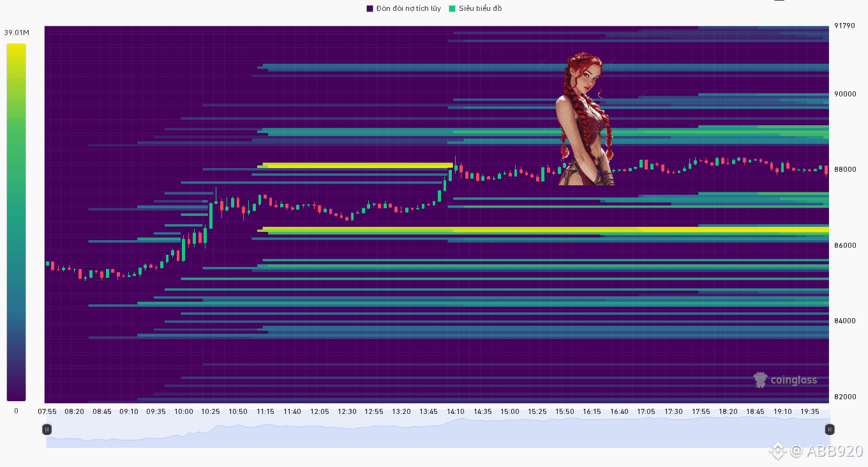Click the long yellow liquidation band above 86000
The height and width of the screenshot is (467, 868).
[x=544, y=229]
